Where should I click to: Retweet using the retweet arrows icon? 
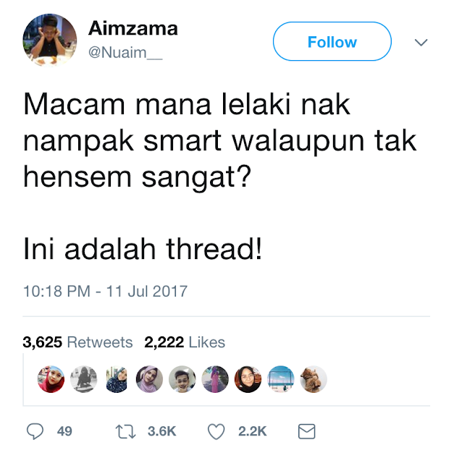tap(125, 431)
